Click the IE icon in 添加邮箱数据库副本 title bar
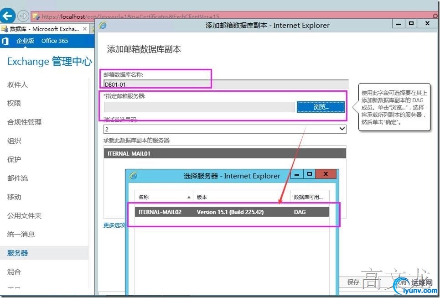 (103, 25)
